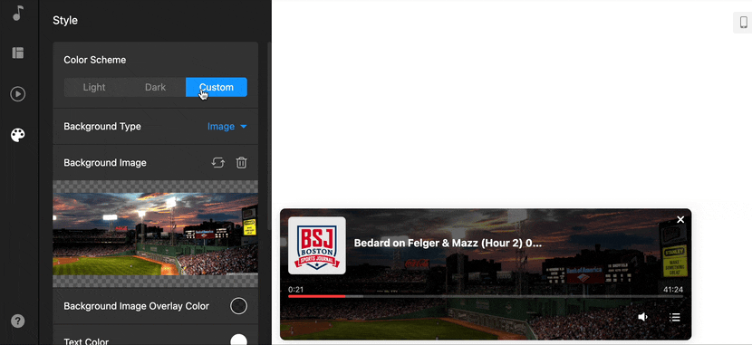Open the Text Color swatch
752x345 pixels.
[x=239, y=340]
